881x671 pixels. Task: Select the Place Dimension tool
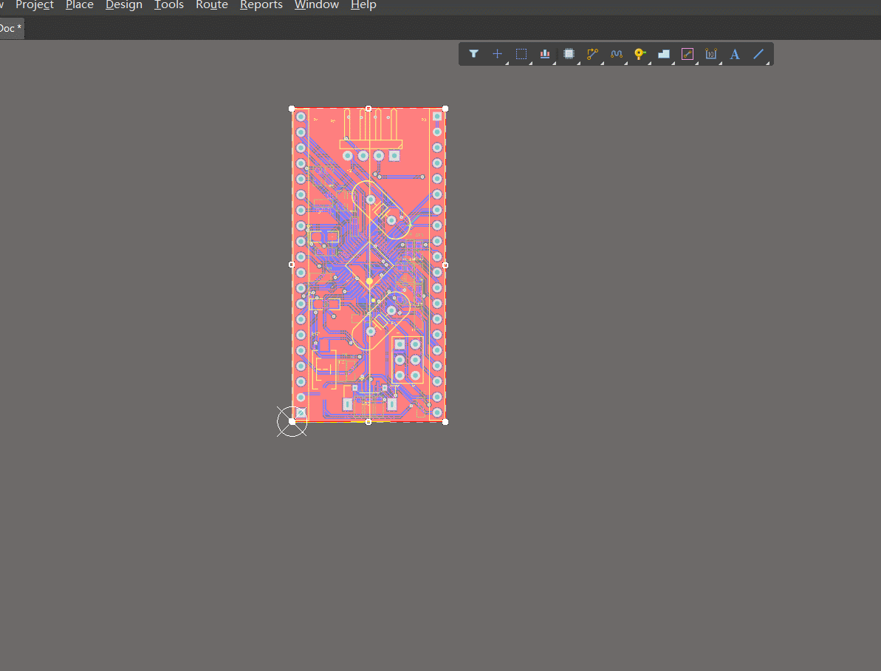coord(711,54)
